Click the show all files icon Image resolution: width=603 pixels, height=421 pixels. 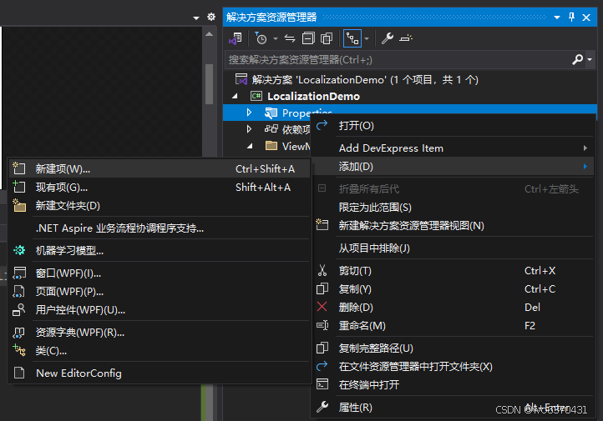(327, 38)
